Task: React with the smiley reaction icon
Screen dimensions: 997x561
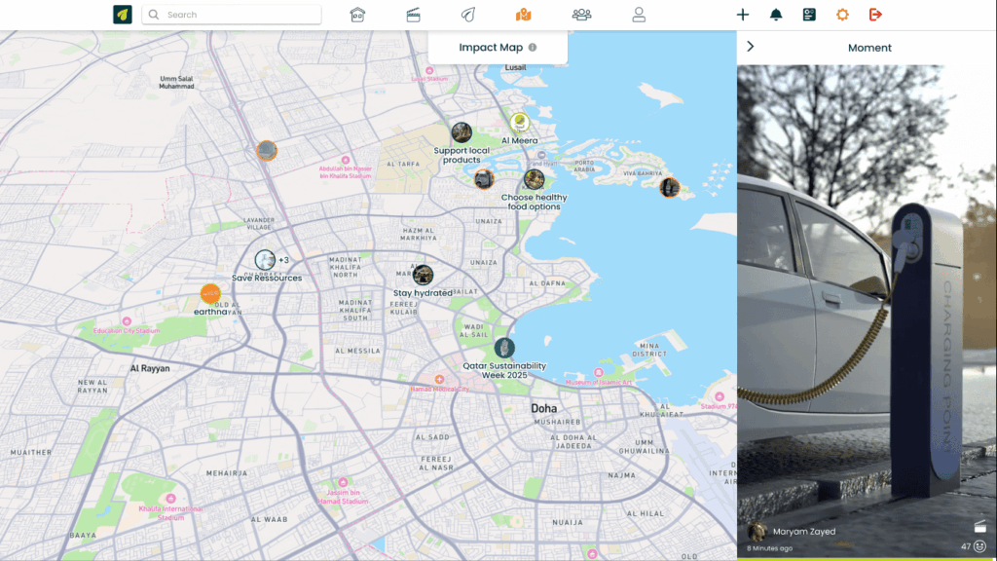Action: (979, 546)
